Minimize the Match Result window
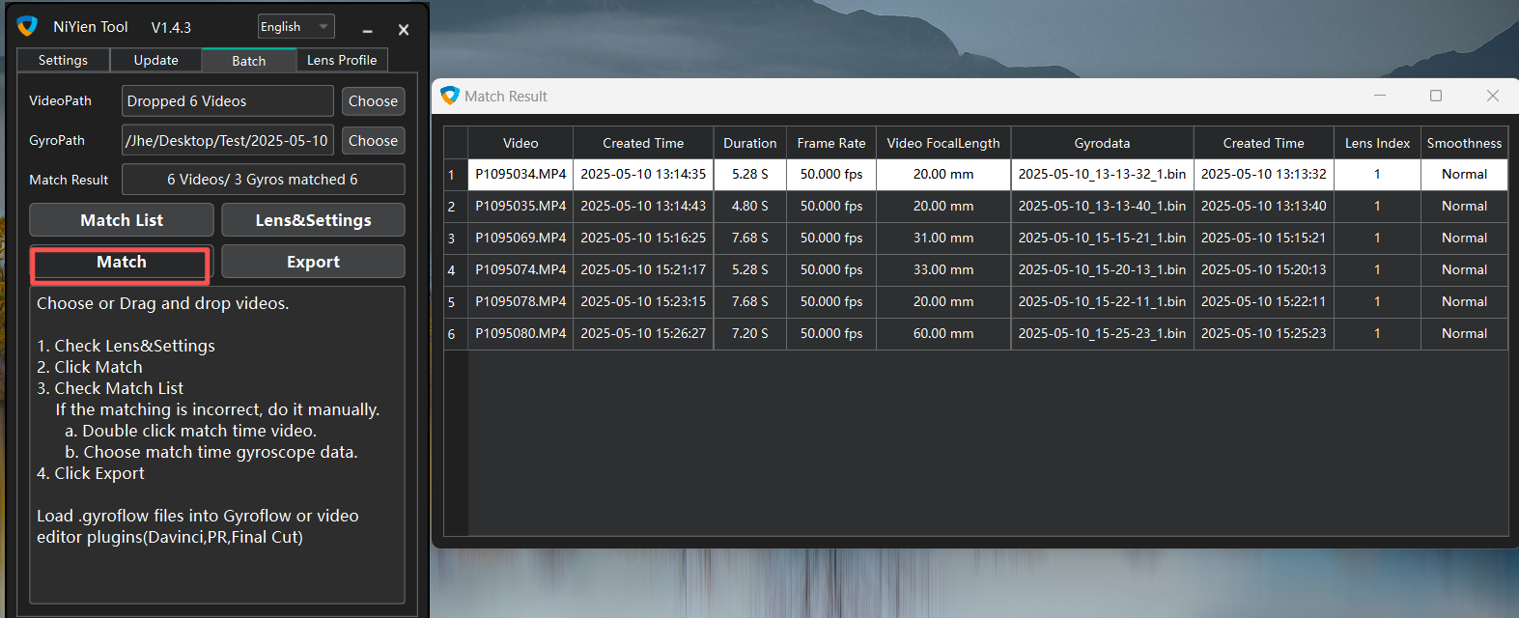The height and width of the screenshot is (618, 1519). click(1380, 96)
